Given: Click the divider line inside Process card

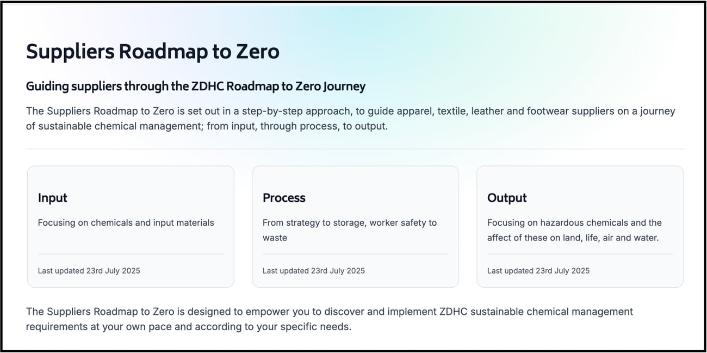Looking at the screenshot, I should pos(355,254).
